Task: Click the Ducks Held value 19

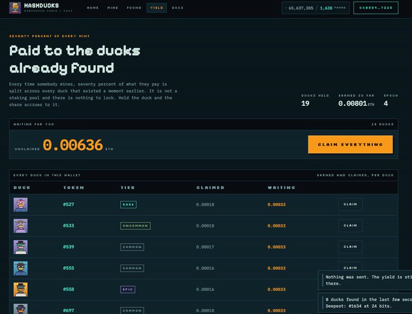Action: pyautogui.click(x=305, y=103)
